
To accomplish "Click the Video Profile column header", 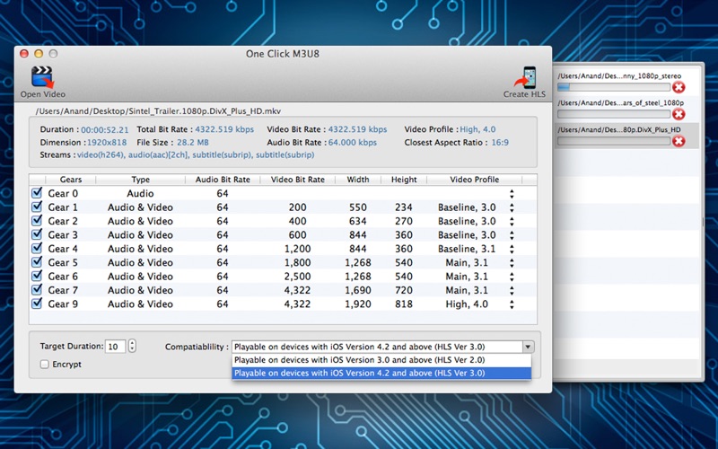I will coord(475,179).
